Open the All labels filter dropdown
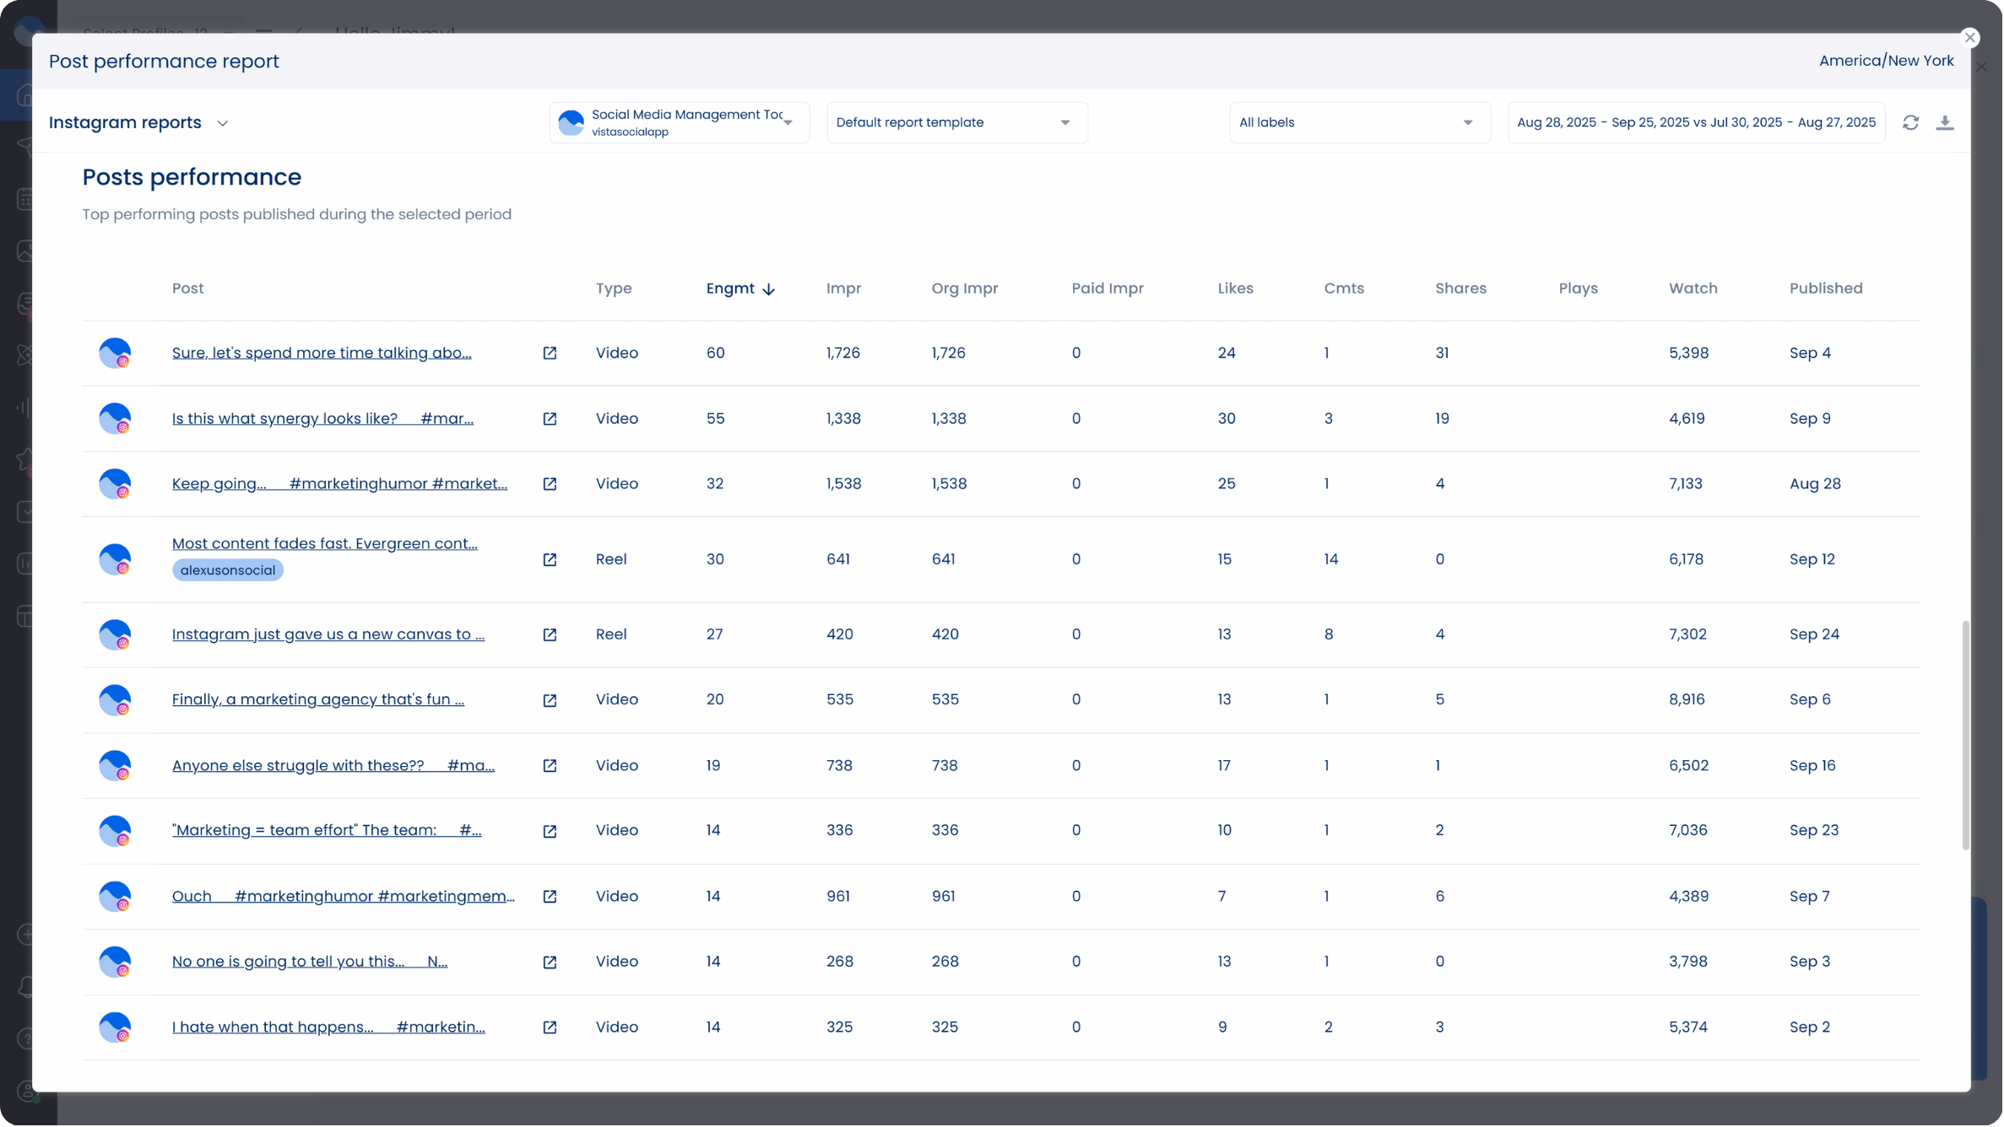Viewport: 2004px width, 1127px height. click(1358, 122)
